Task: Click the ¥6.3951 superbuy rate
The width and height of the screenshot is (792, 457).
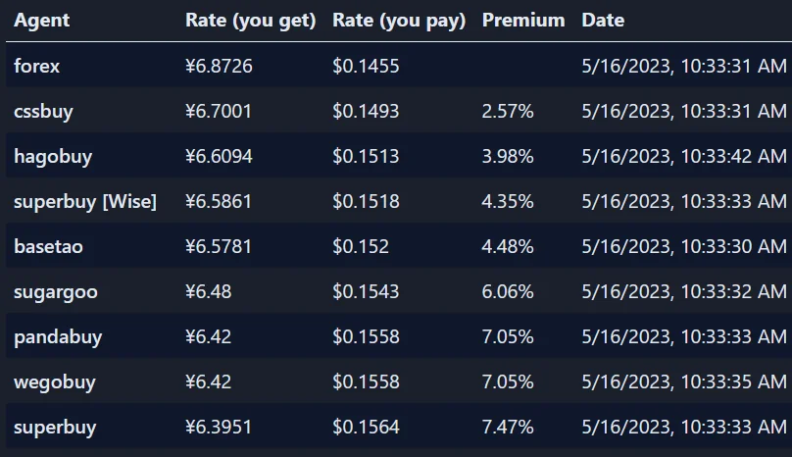Action: tap(219, 428)
